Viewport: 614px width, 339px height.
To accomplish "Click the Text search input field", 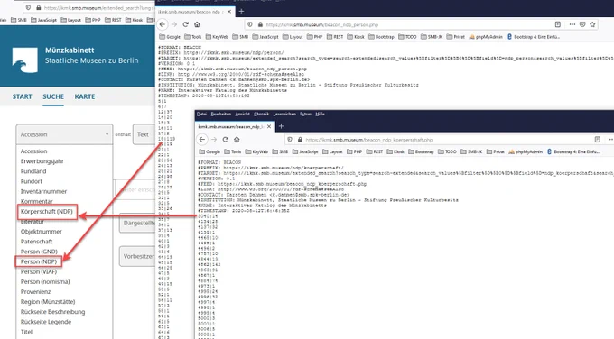I will coord(144,134).
